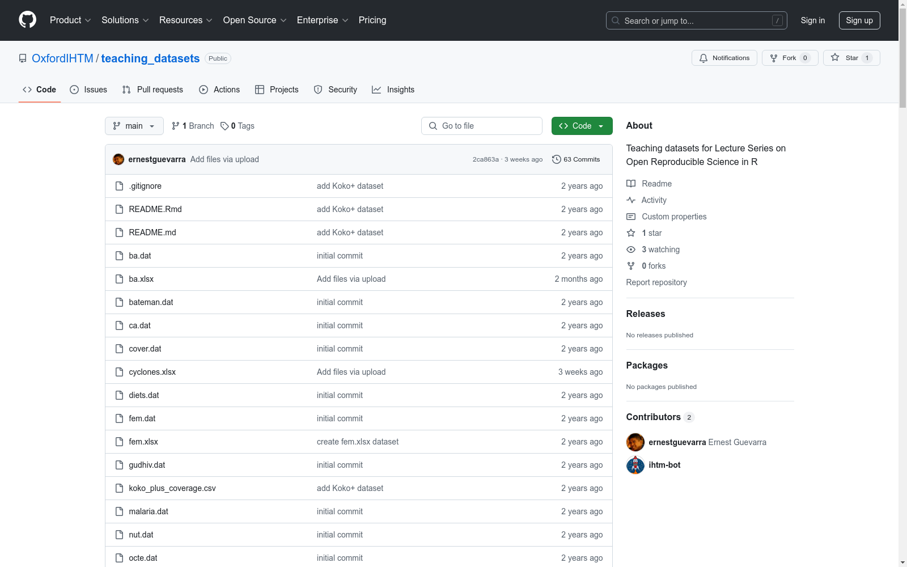This screenshot has height=567, width=907.
Task: Open the Security tab
Action: [x=336, y=90]
